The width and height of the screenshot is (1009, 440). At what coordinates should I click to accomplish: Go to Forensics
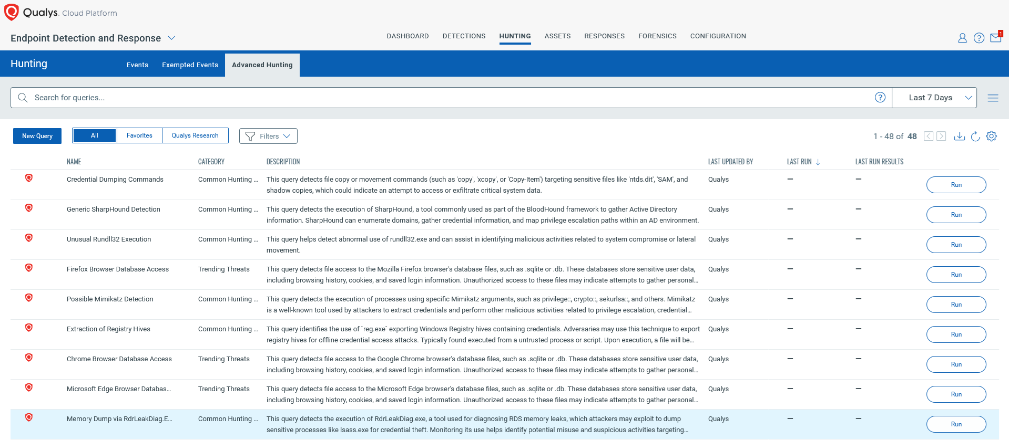657,36
